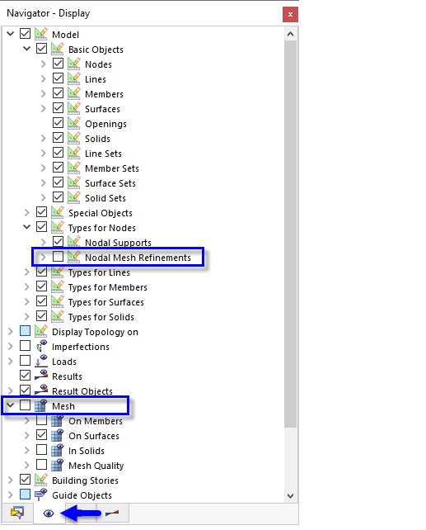Select the Types for Lines label
The width and height of the screenshot is (426, 530).
coord(99,272)
